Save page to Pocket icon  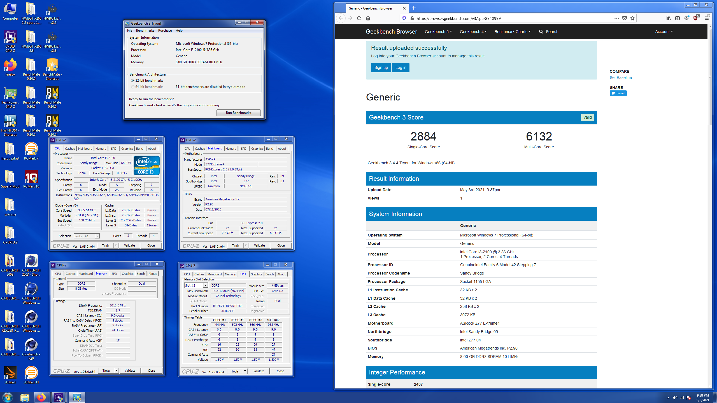pos(624,18)
